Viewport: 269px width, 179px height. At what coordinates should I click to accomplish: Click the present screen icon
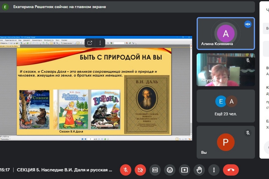click(x=184, y=170)
